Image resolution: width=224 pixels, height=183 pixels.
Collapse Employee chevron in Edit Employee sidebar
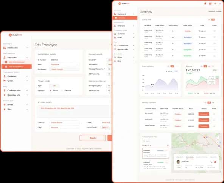(x=27, y=57)
